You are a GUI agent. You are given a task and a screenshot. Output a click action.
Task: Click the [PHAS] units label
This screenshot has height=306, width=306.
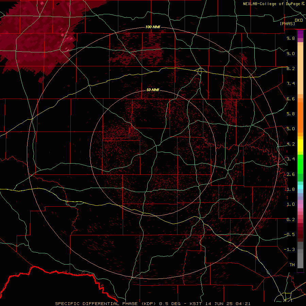tap(287, 23)
